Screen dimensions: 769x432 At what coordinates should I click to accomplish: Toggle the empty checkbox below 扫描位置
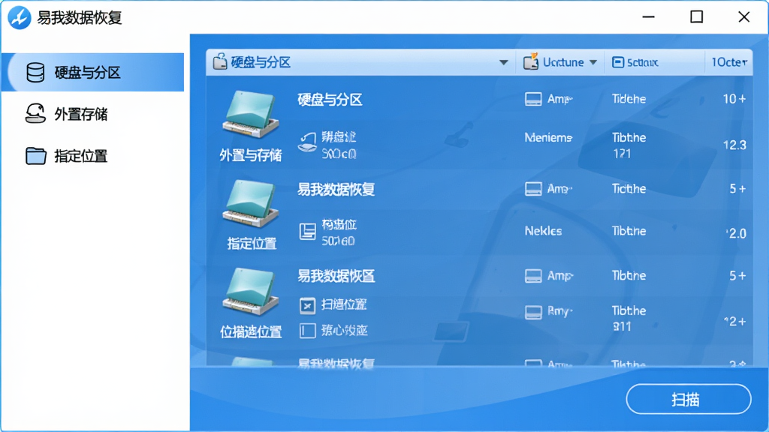(x=307, y=331)
